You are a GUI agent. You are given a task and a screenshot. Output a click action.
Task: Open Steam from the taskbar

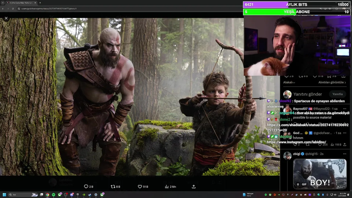[90, 195]
